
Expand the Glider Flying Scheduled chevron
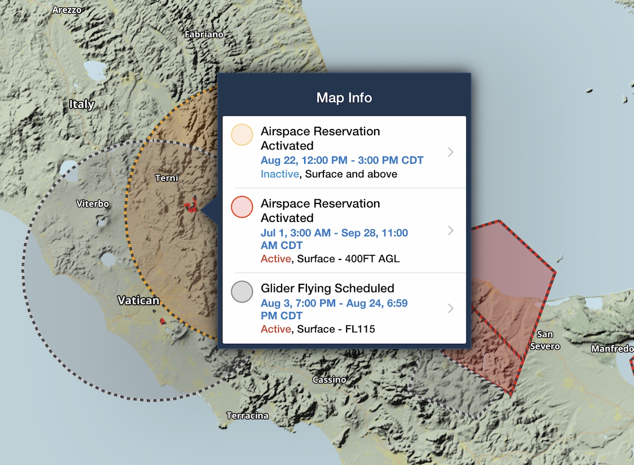450,308
